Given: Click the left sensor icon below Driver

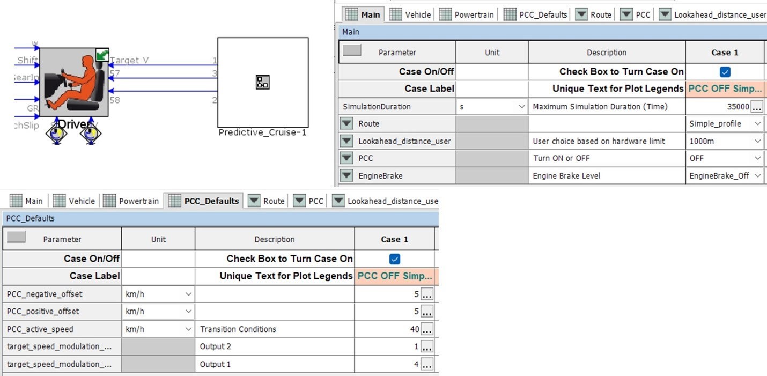Looking at the screenshot, I should tap(55, 134).
